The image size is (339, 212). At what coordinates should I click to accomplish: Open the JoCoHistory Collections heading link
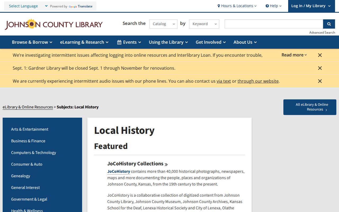[135, 164]
